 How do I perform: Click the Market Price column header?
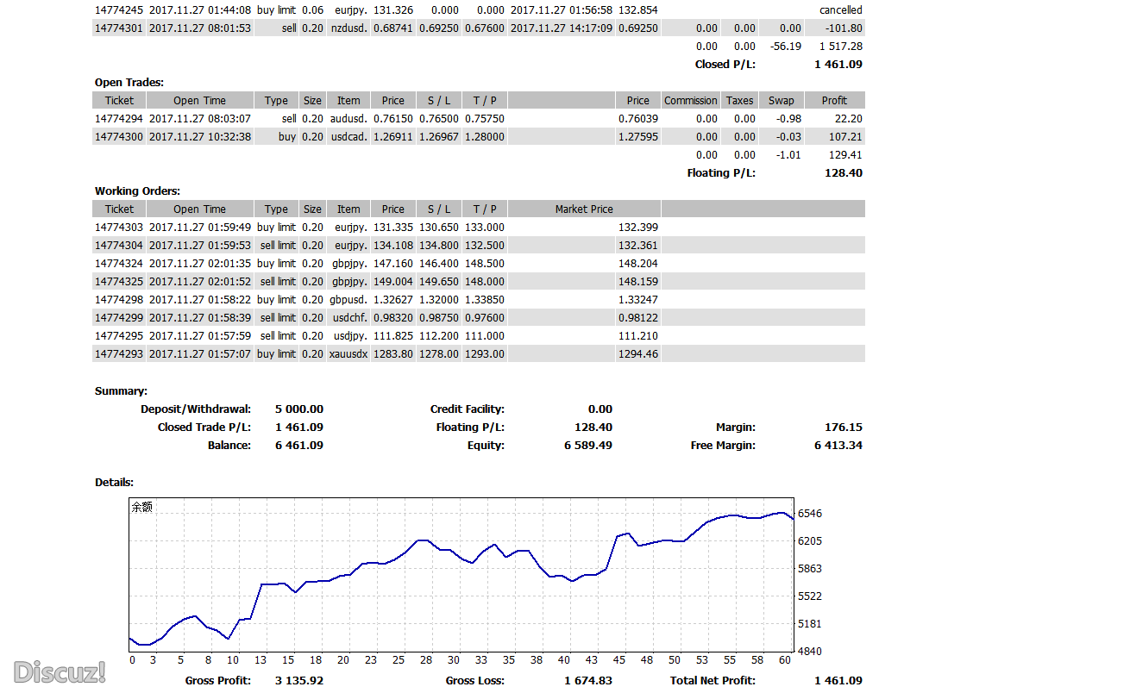[x=584, y=209]
